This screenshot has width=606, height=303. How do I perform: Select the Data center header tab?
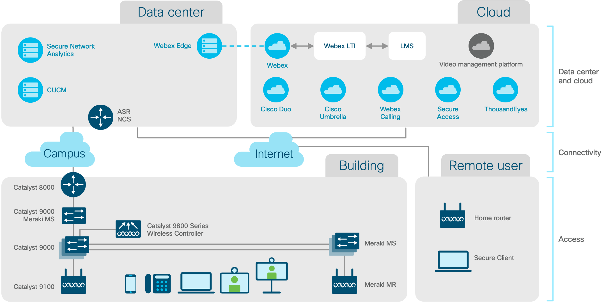tap(171, 12)
